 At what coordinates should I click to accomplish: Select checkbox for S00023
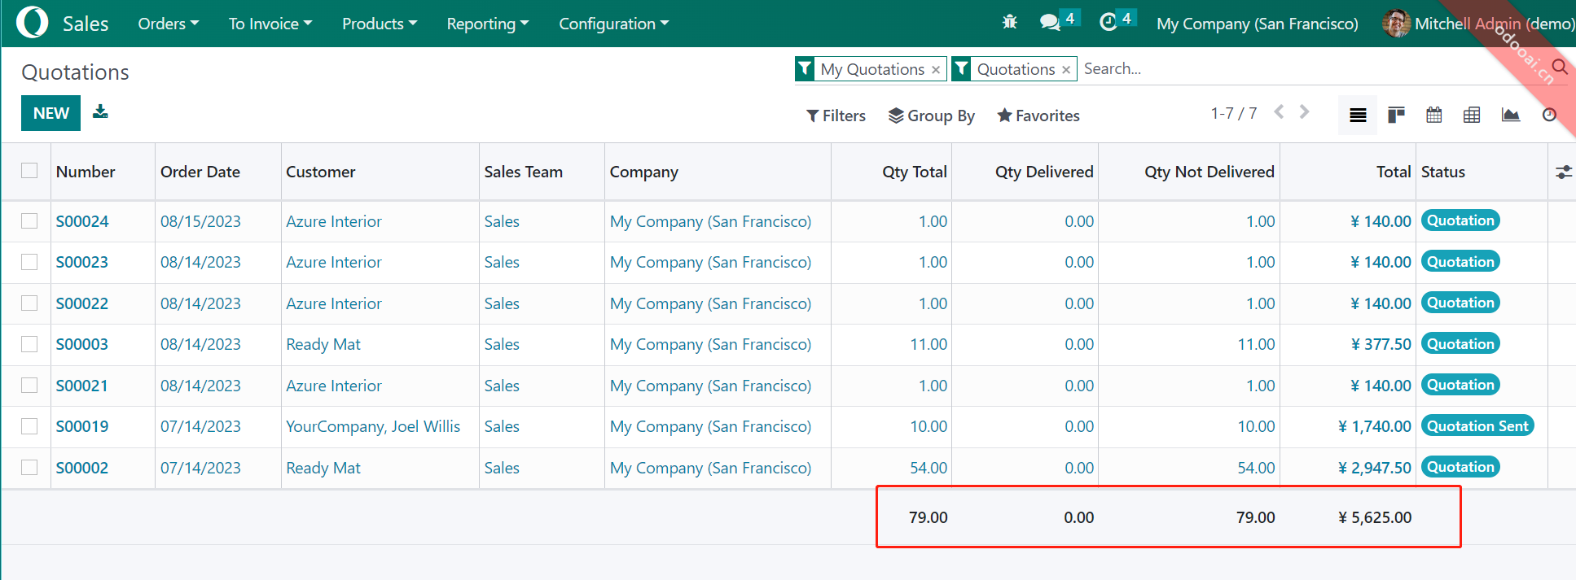(29, 262)
